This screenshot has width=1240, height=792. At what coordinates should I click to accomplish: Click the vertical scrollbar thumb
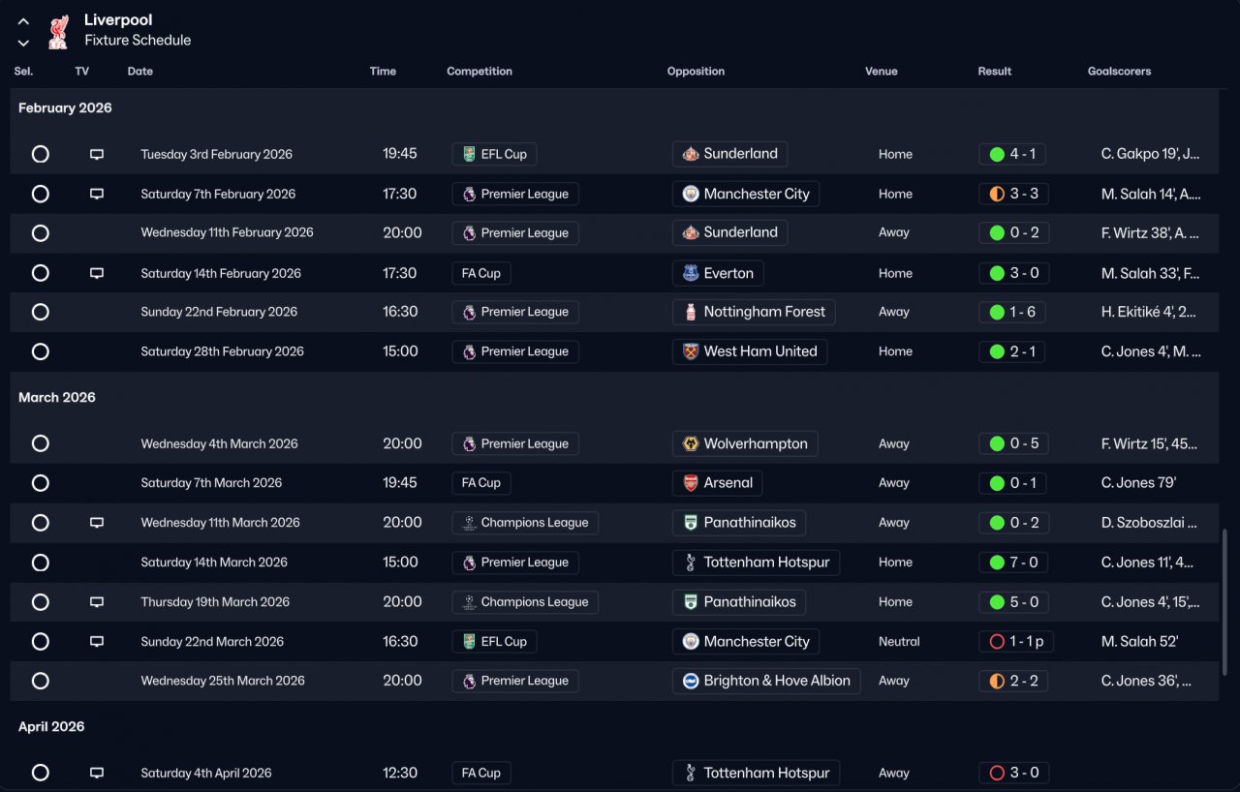coord(1224,601)
